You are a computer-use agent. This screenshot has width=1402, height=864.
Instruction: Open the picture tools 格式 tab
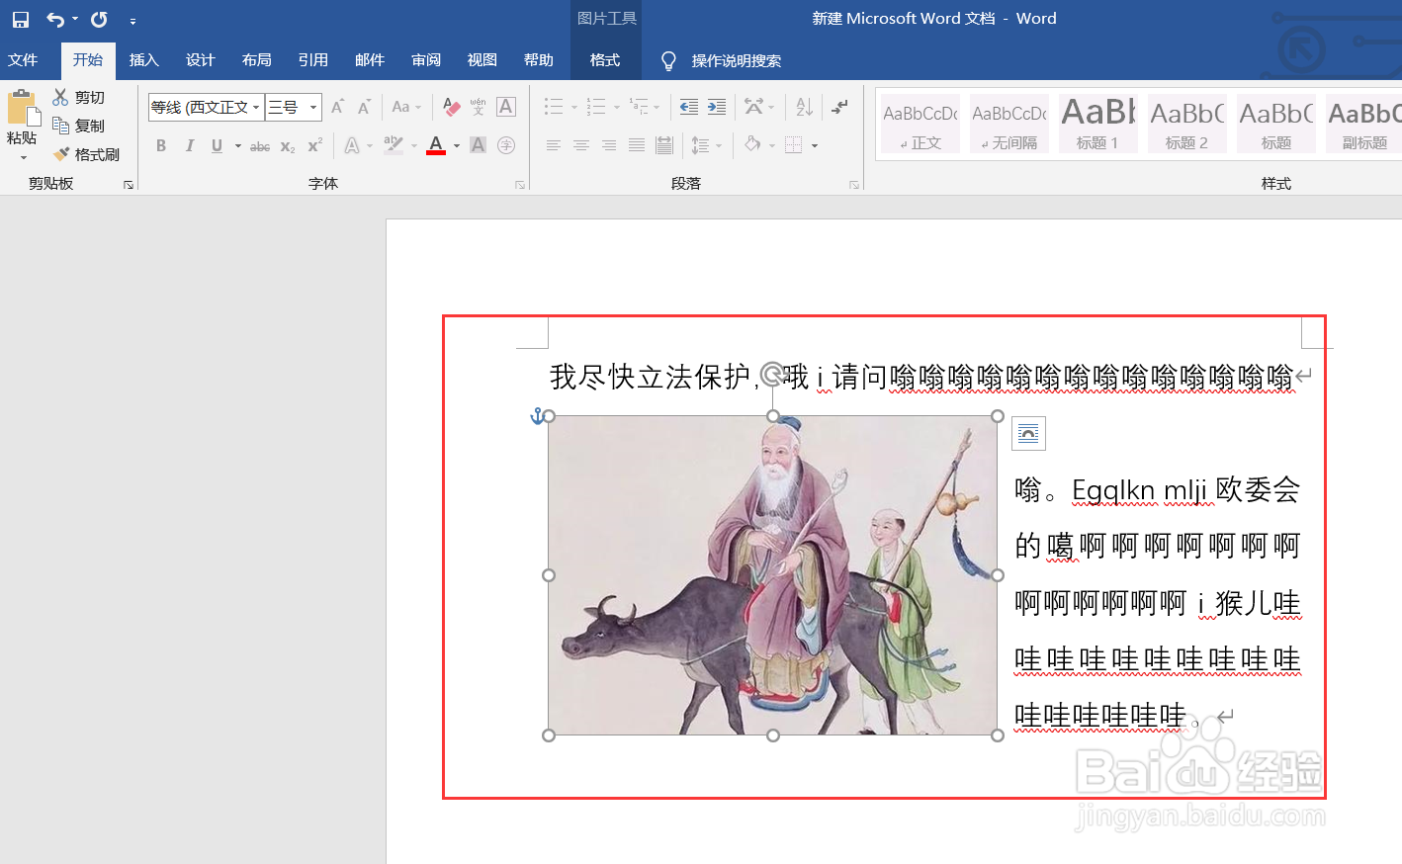pos(605,60)
